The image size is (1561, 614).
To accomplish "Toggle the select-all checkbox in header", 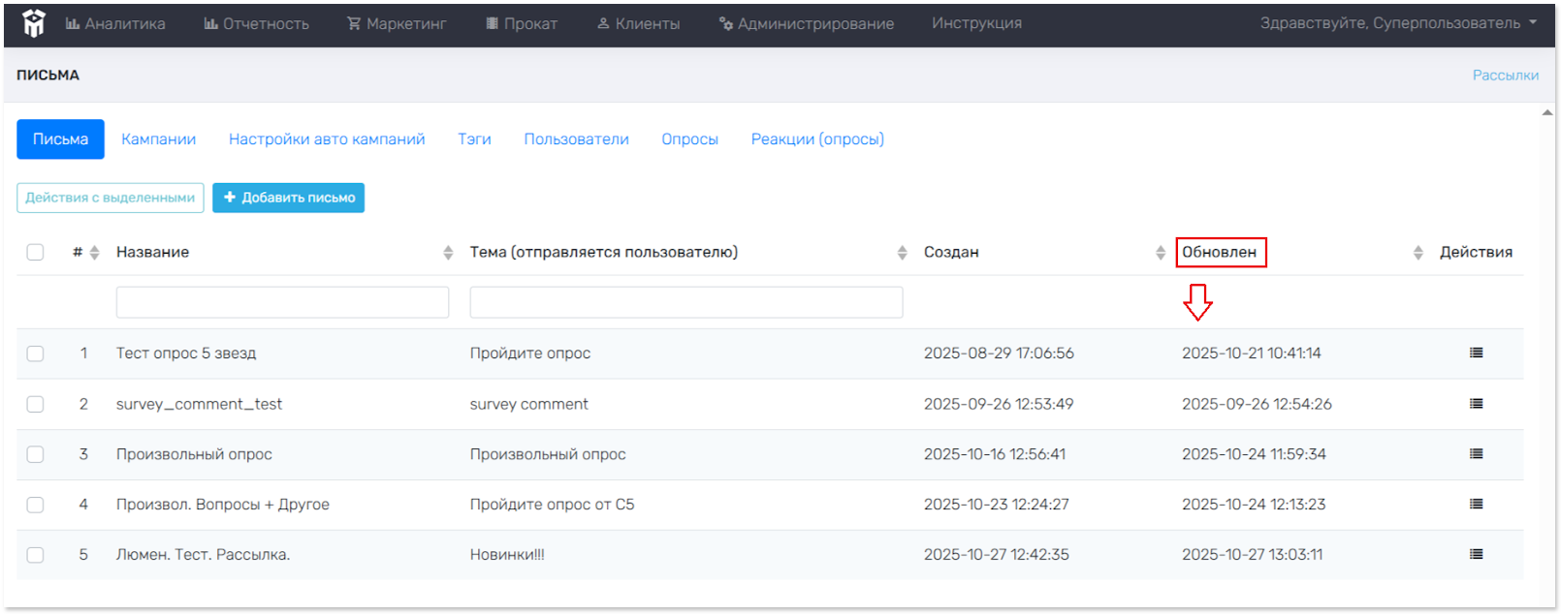I will (x=36, y=253).
